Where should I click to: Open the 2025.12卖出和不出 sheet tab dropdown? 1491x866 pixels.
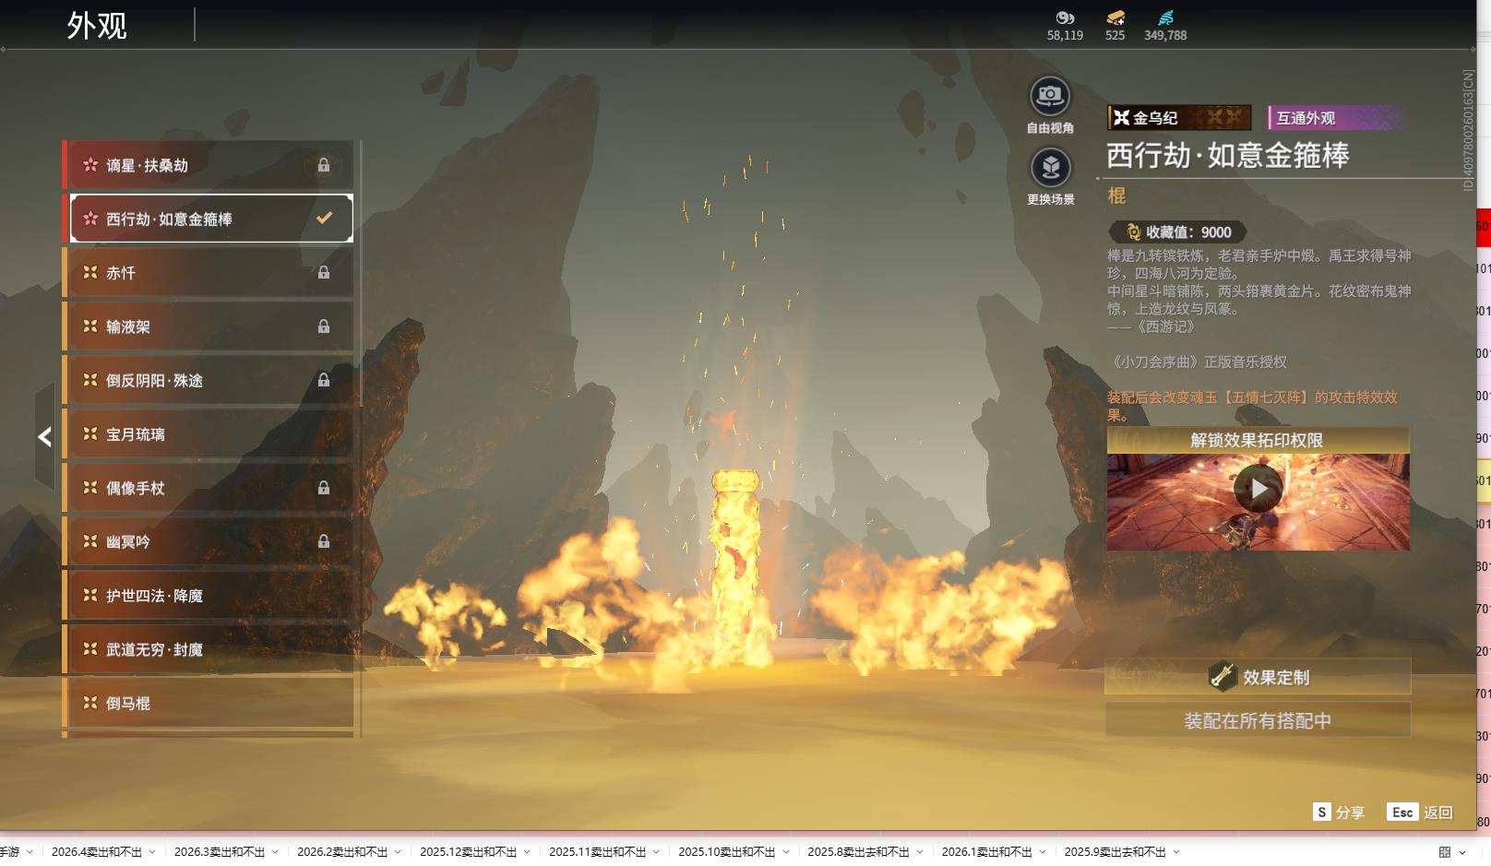[527, 852]
